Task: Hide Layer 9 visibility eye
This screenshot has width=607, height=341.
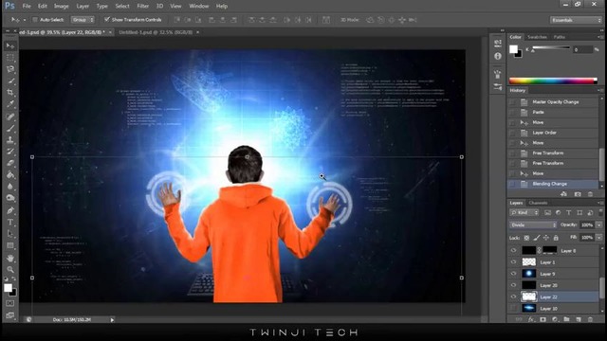Action: (513, 274)
